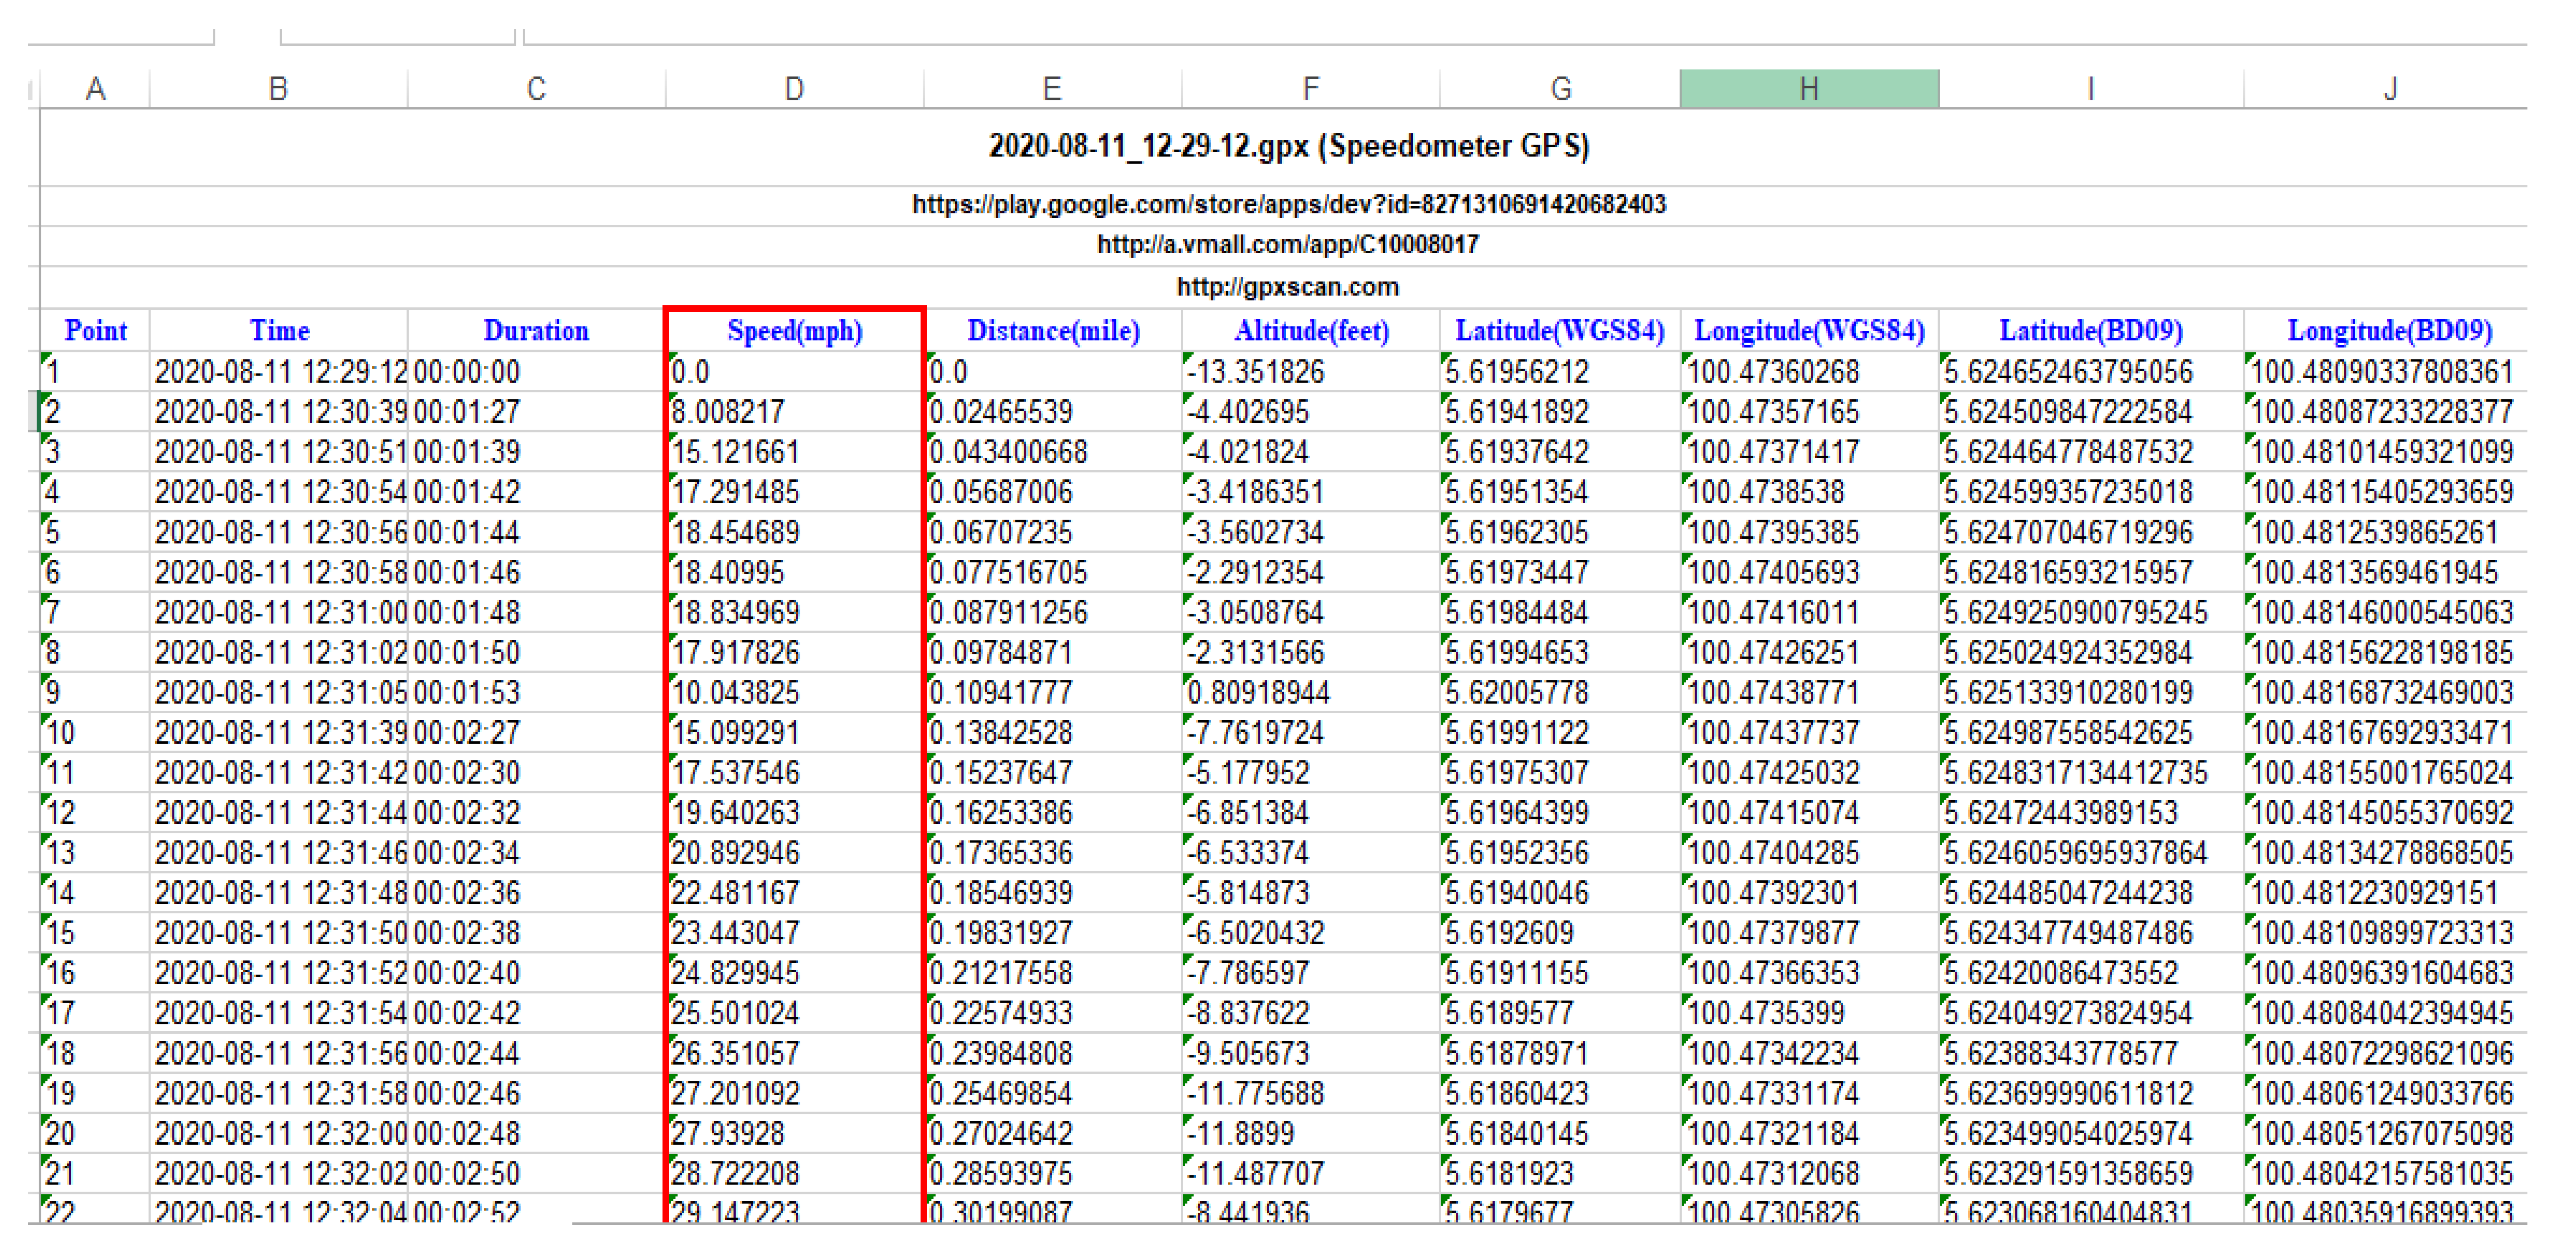Select distance cell 0.27024642

[x=1001, y=1134]
